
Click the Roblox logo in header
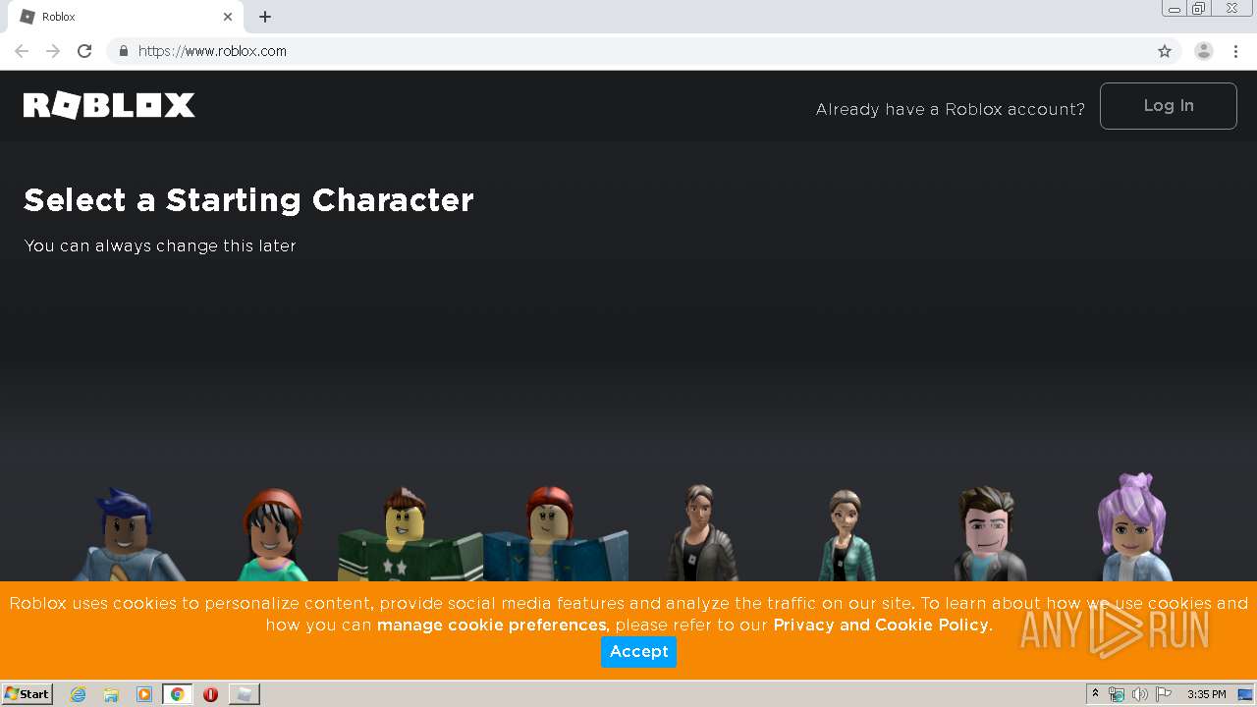(109, 105)
